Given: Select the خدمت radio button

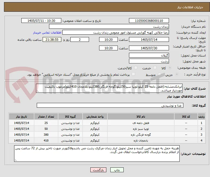Looking at the screenshot, I should click(x=155, y=68).
